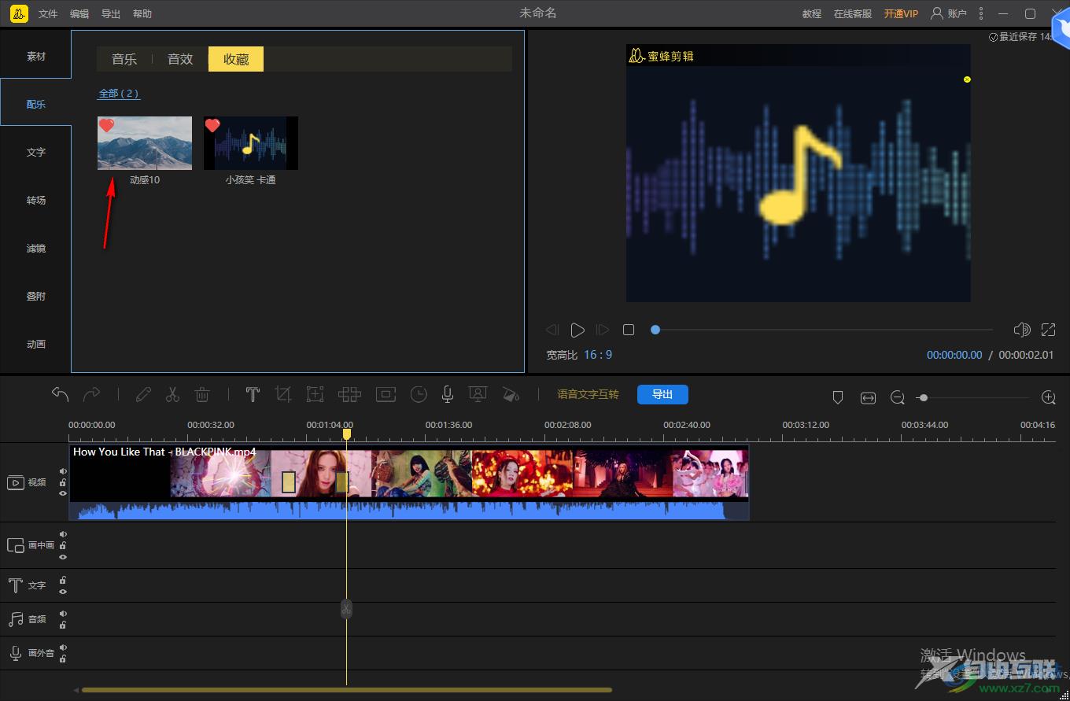The image size is (1070, 701).
Task: Open the freeze frame tool
Action: click(x=386, y=394)
